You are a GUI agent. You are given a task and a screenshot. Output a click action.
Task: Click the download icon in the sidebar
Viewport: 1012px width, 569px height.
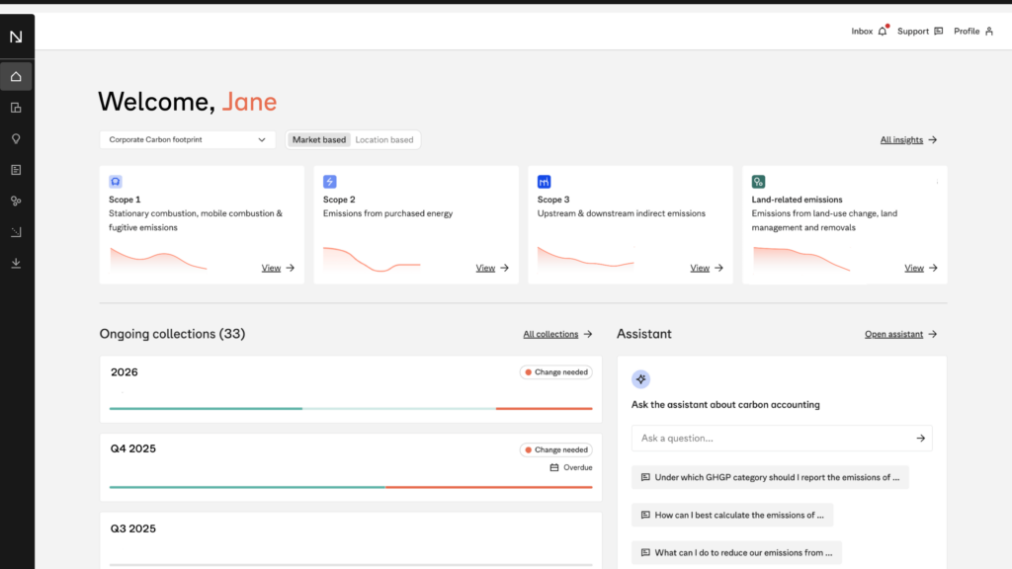16,264
